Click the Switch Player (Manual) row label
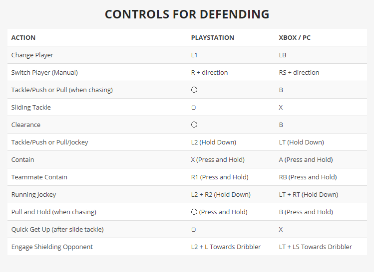The image size is (374, 272). coord(44,72)
